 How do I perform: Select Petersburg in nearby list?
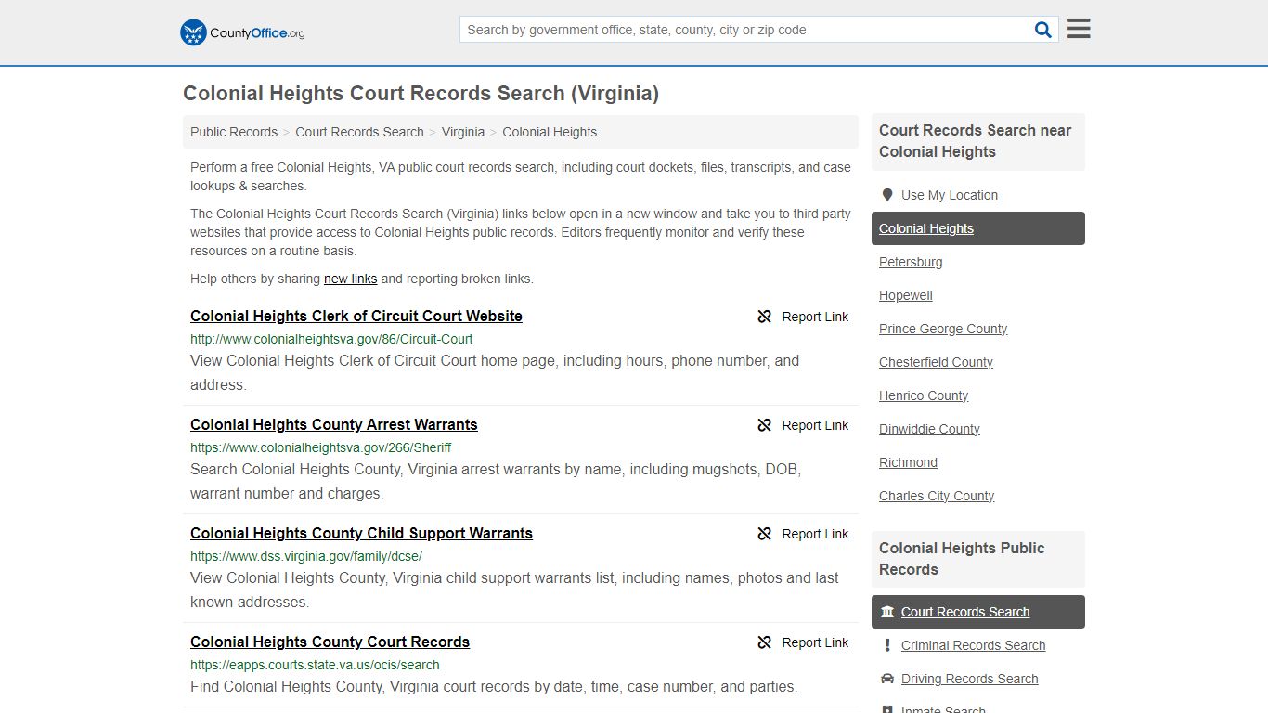coord(911,262)
